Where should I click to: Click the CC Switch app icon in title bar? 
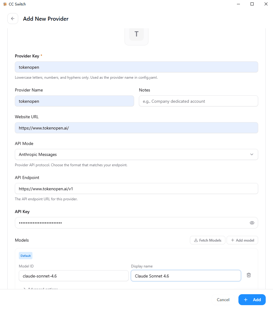tap(5, 4)
